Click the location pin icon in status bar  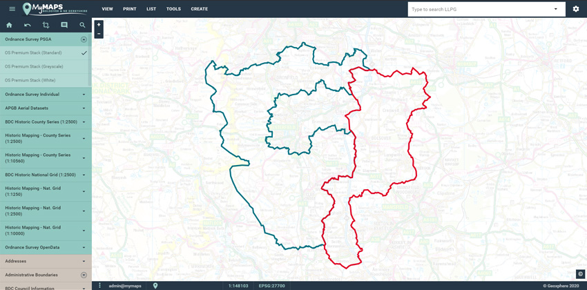click(155, 286)
